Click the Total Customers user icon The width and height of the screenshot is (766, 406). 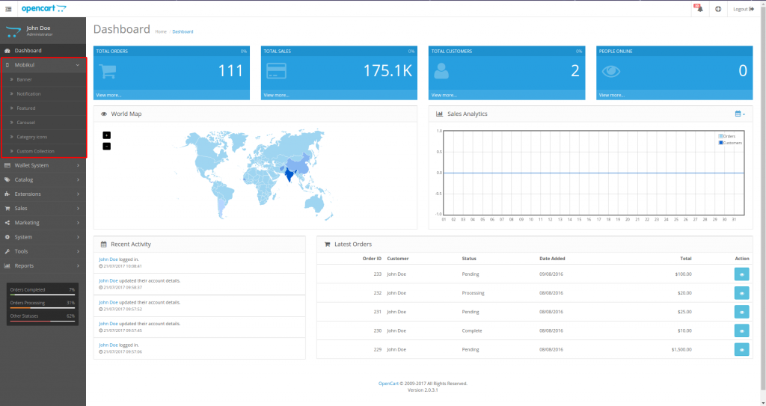click(x=441, y=71)
